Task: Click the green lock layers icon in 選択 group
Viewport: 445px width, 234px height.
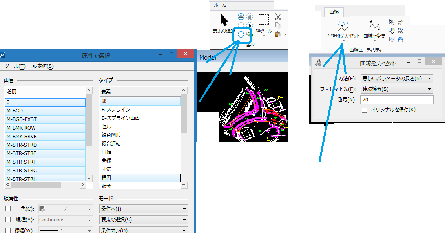Action: pyautogui.click(x=249, y=34)
